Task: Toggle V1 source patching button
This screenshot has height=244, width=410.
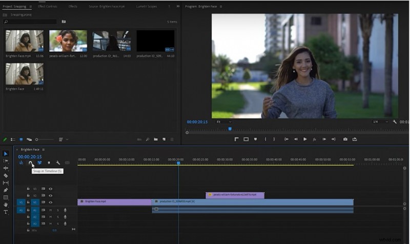Action: click(x=21, y=202)
